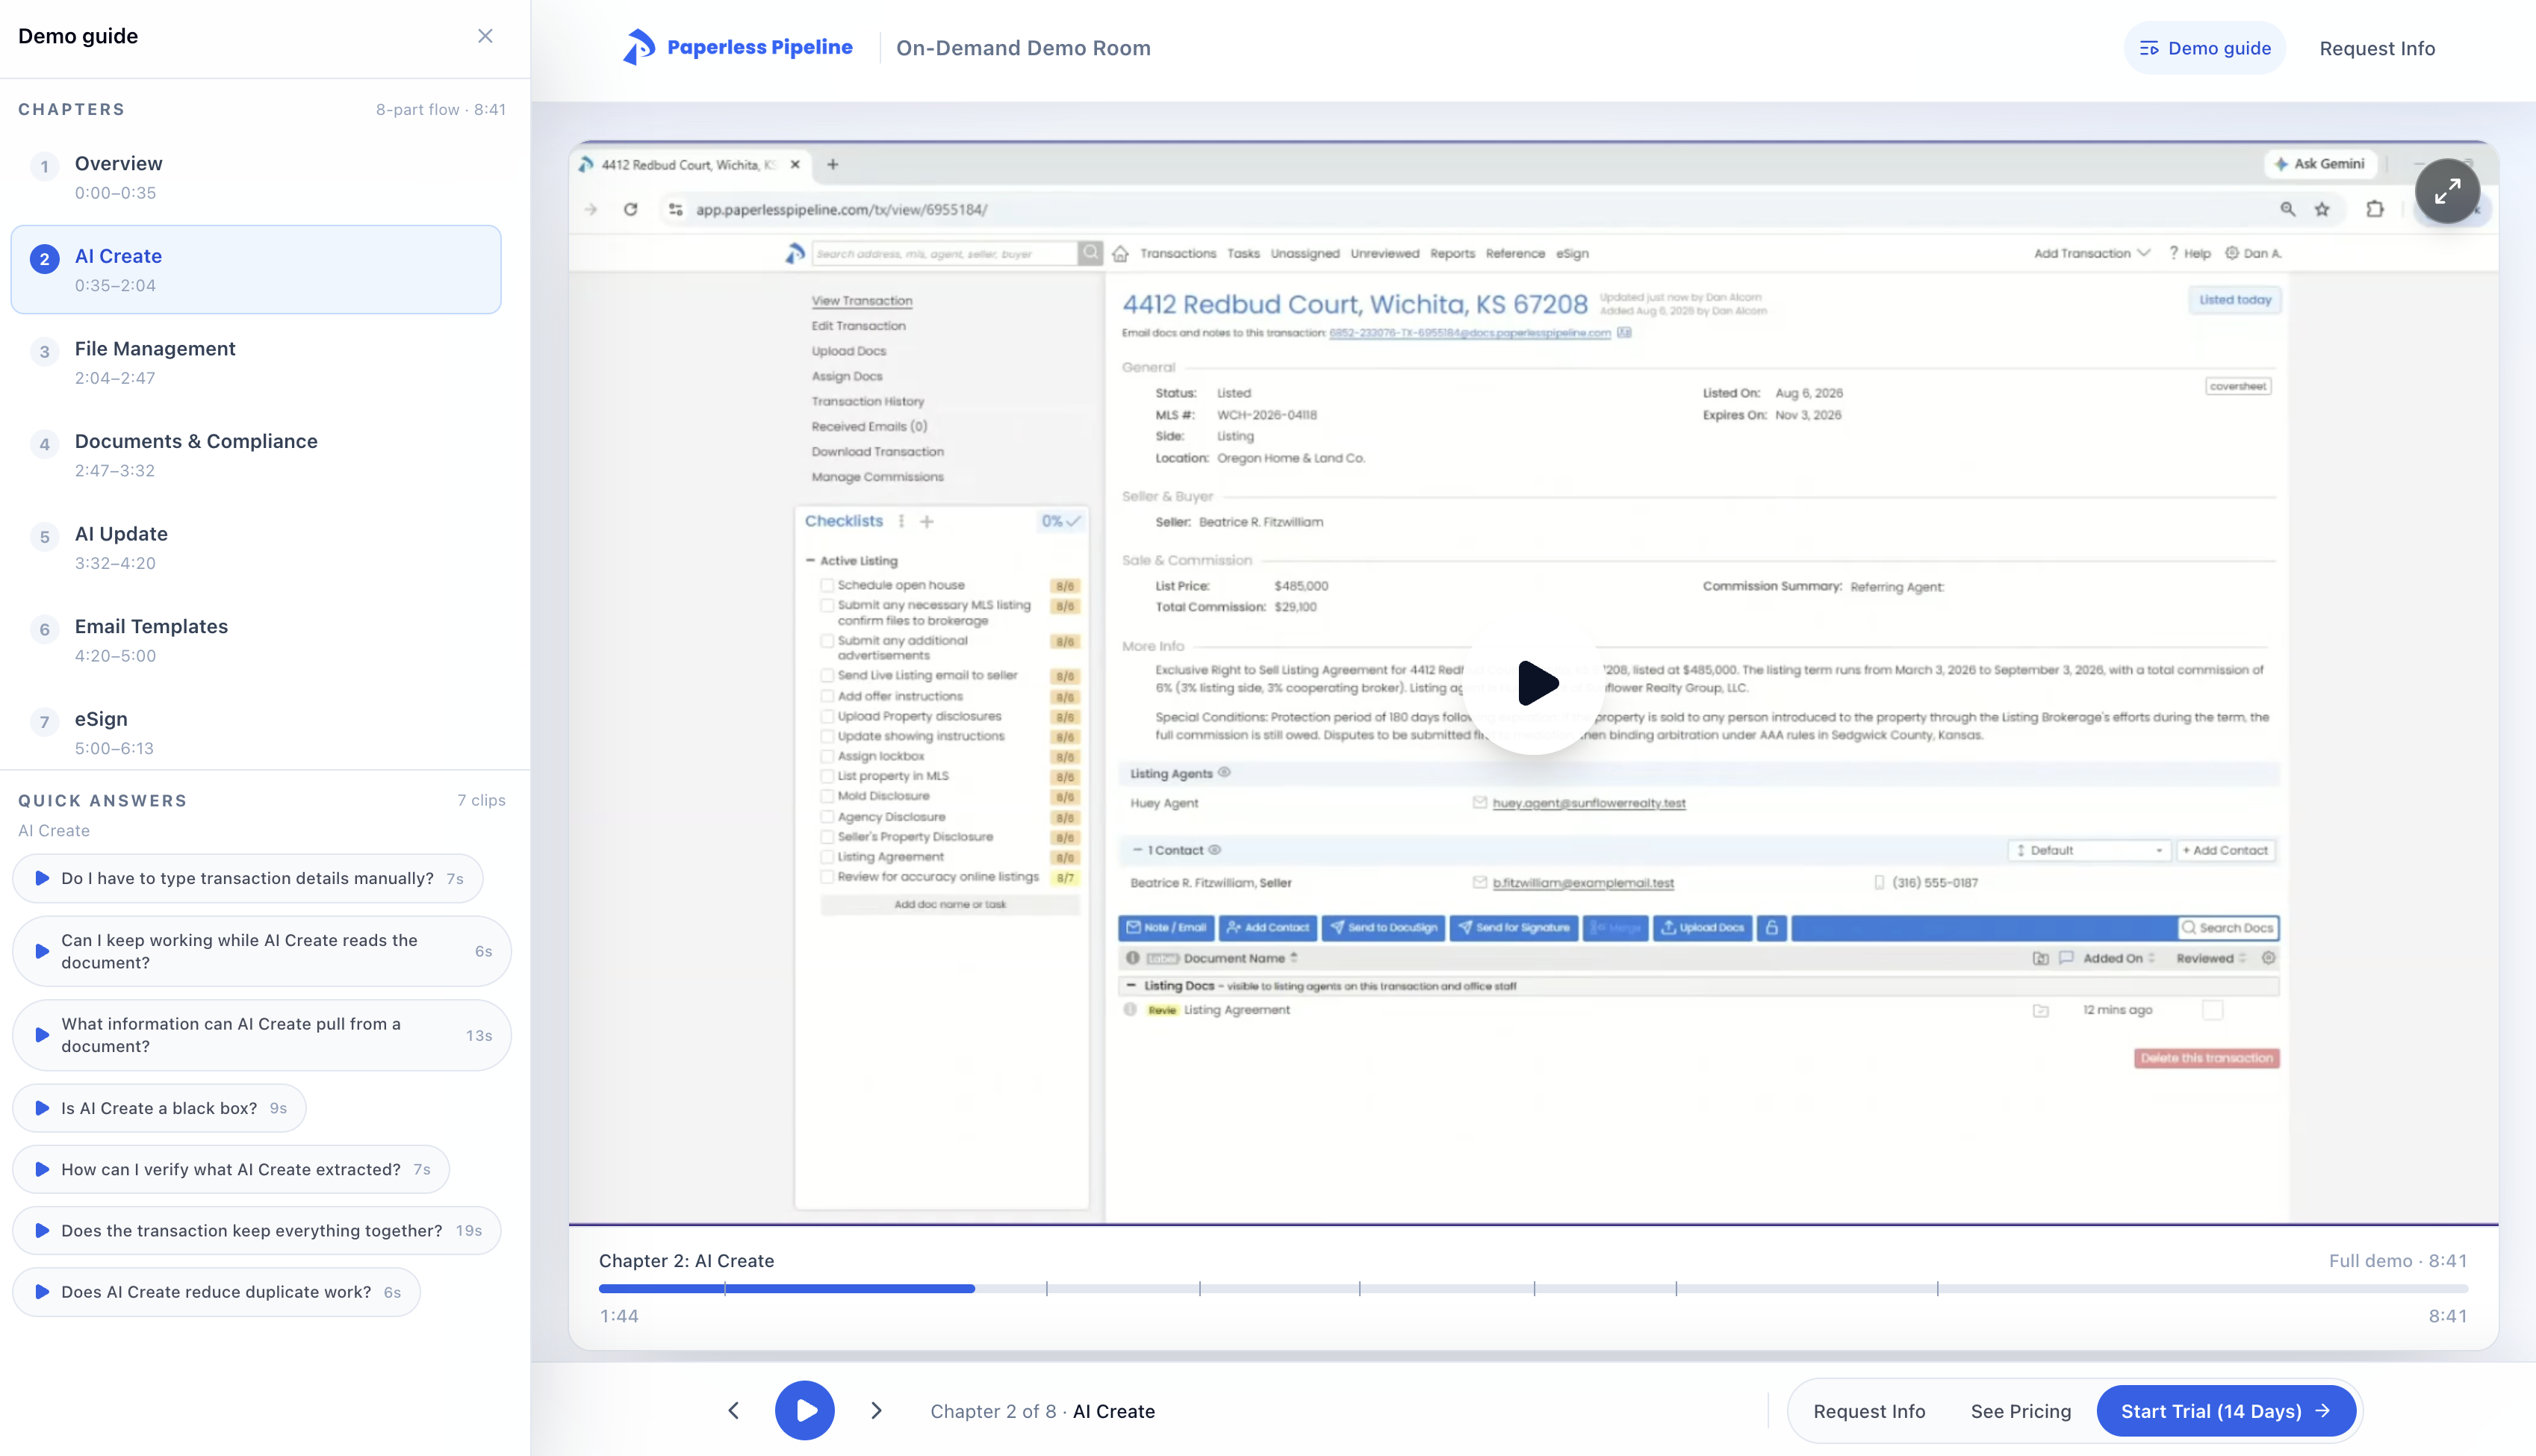Check the 'Add offer instructions' task
This screenshot has width=2536, height=1456.
tap(827, 696)
